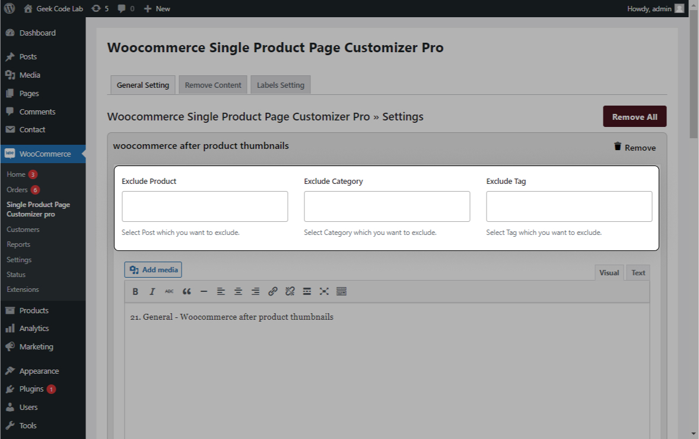Open the Reports submenu
This screenshot has width=699, height=439.
pyautogui.click(x=18, y=244)
